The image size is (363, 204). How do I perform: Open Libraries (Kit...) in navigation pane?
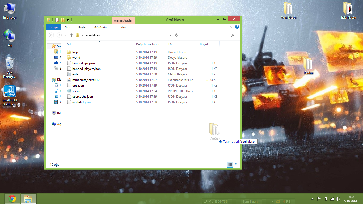coord(56,80)
